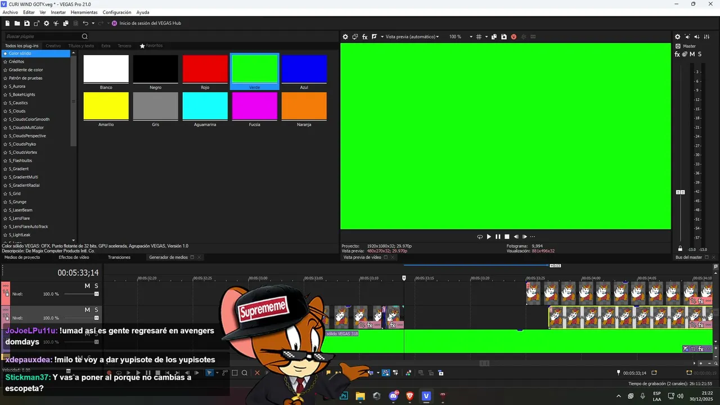
Task: Switch to the Favoritos plugin tab
Action: coord(151,46)
